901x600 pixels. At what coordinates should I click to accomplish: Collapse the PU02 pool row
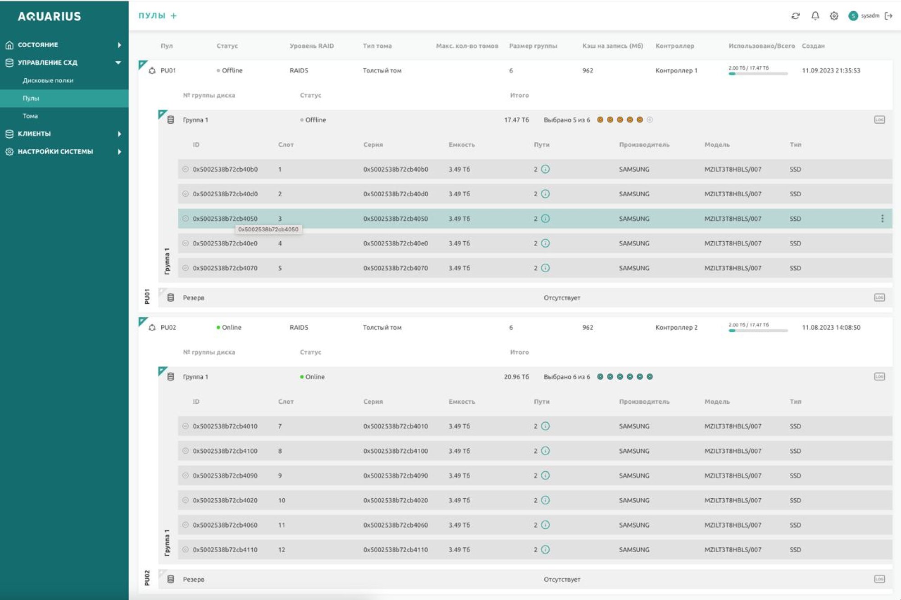click(x=142, y=321)
